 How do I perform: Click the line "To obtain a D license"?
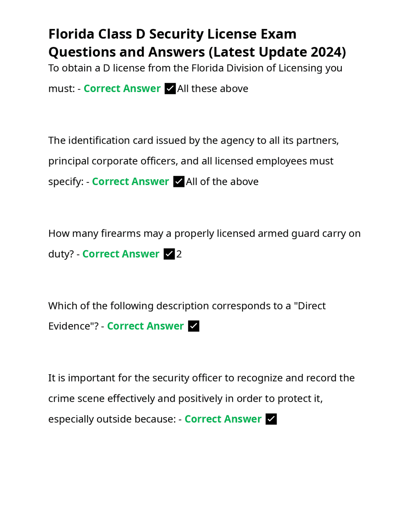[195, 68]
